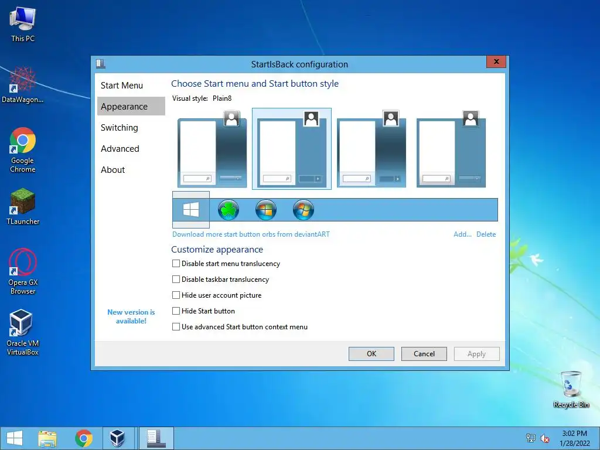This screenshot has height=450, width=600.
Task: Open File Explorer from the taskbar
Action: tap(47, 438)
